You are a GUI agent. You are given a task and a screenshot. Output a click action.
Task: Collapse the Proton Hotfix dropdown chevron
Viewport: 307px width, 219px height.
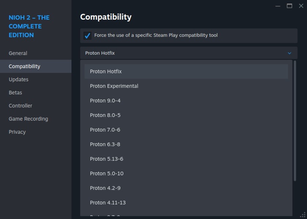click(289, 53)
